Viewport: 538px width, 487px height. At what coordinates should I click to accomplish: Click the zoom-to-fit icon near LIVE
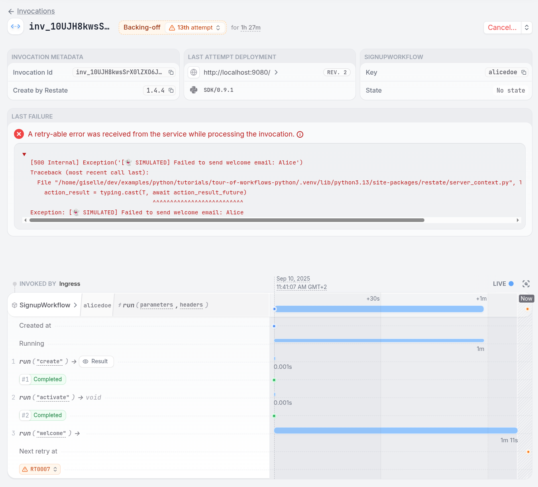pyautogui.click(x=526, y=283)
